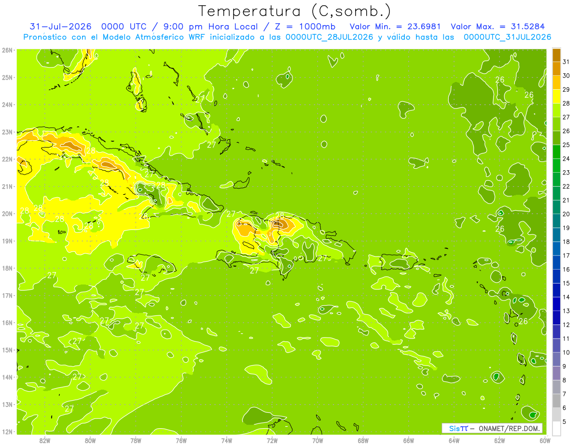Image resolution: width=579 pixels, height=447 pixels.
Task: Click the 'Sis' logo text in credit box
Action: click(x=455, y=428)
